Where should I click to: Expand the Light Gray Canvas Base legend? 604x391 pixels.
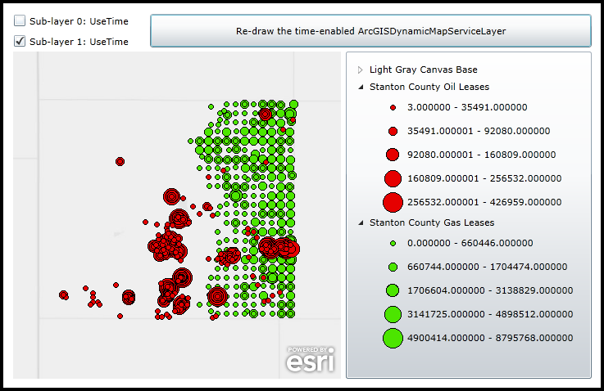360,70
